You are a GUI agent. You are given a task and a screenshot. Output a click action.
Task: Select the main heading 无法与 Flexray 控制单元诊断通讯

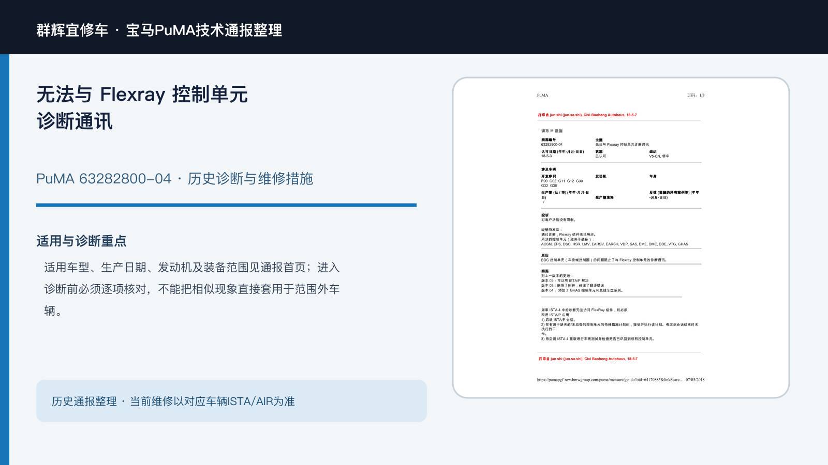pyautogui.click(x=142, y=107)
